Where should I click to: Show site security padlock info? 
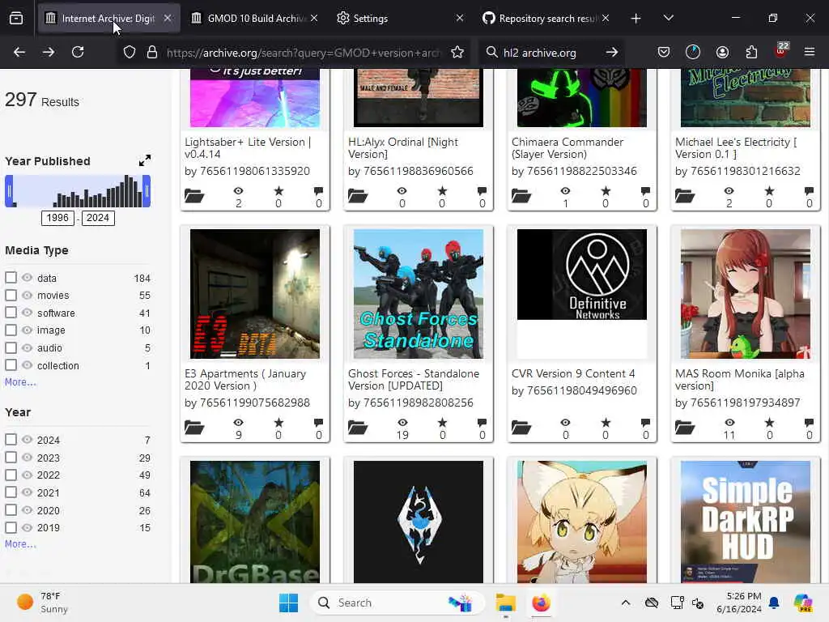pyautogui.click(x=152, y=53)
